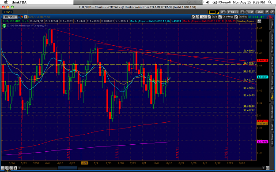The height and width of the screenshot is (172, 276).
Task: Click the expand icon at bottom right
Action: tap(267, 168)
